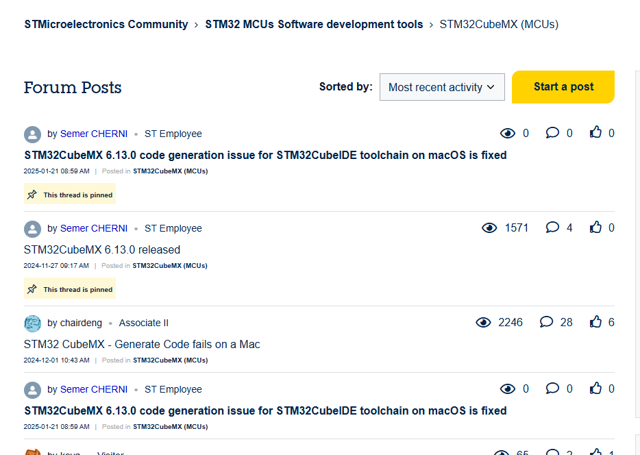Open the 'STM32 MCUs Software development tools' breadcrumb
Viewport: 640px width, 455px height.
click(x=314, y=25)
